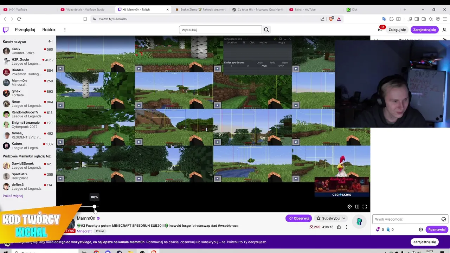Open Kubon_ channel in sidebar

coord(28,146)
